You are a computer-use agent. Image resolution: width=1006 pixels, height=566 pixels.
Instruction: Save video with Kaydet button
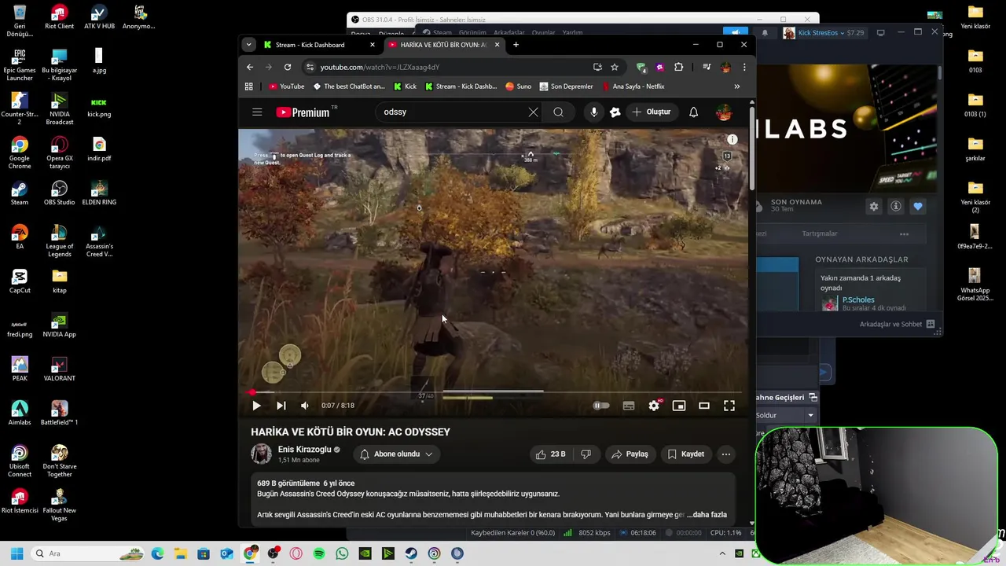tap(685, 454)
